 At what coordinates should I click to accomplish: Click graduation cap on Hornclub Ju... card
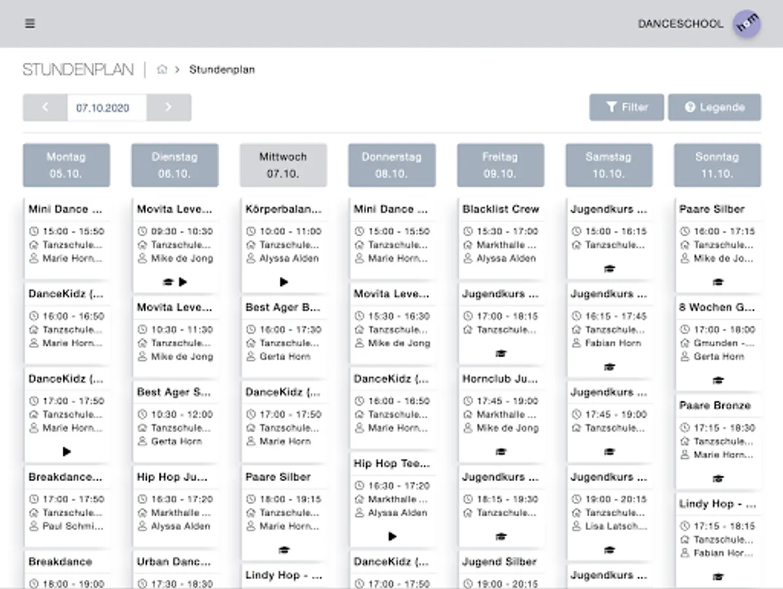click(501, 452)
